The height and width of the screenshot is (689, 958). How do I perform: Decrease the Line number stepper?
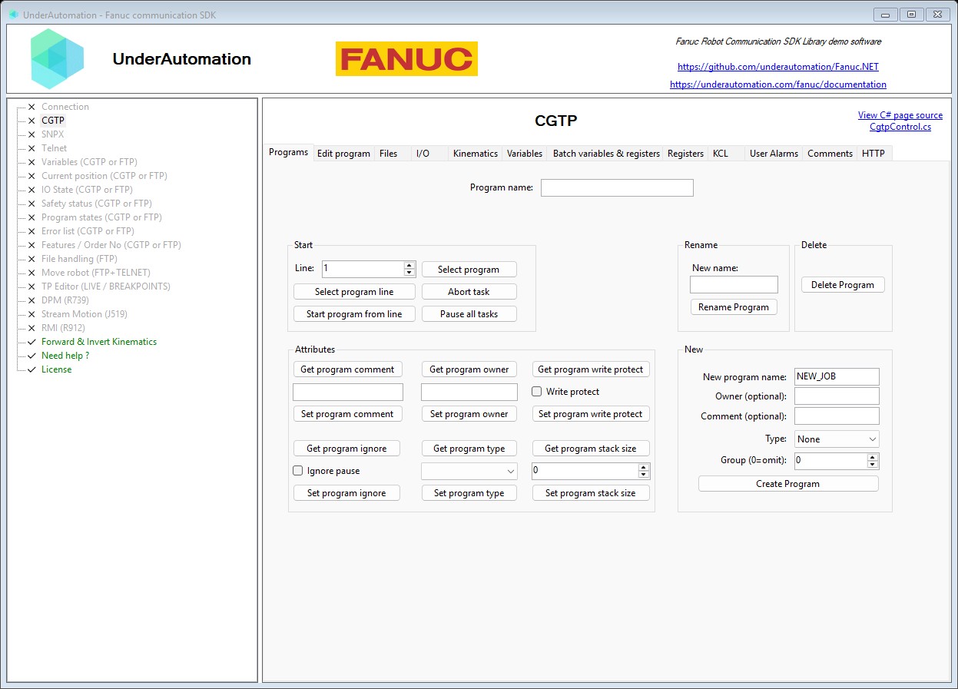pyautogui.click(x=409, y=273)
